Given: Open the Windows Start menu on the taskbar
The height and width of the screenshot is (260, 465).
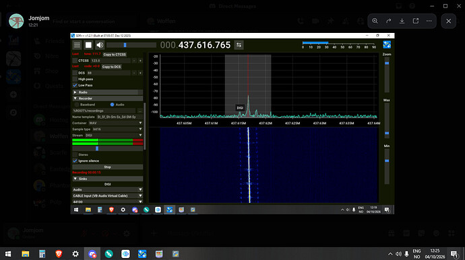Looking at the screenshot, I should 8,254.
